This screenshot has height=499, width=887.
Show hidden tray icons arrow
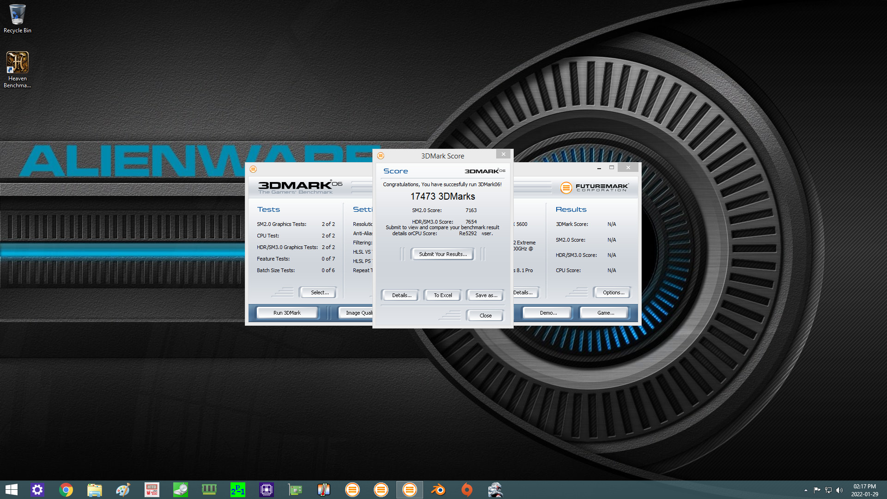(806, 490)
